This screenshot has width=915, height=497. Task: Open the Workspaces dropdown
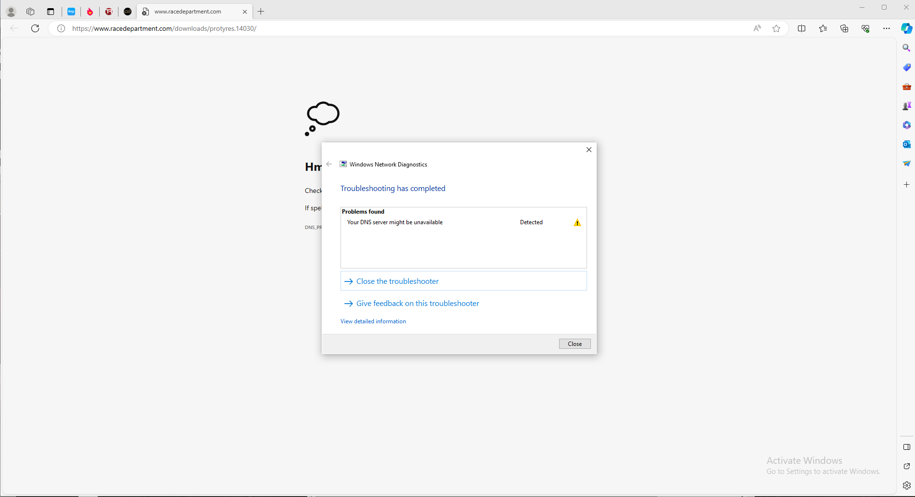point(30,12)
